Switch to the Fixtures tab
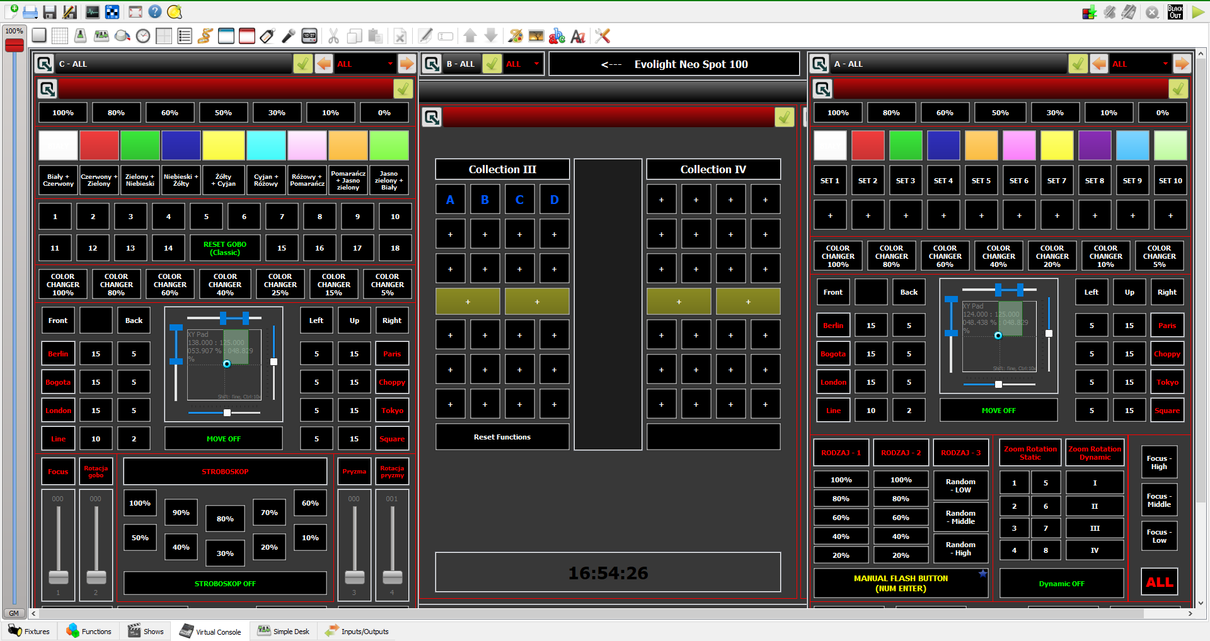The image size is (1210, 641). (x=29, y=632)
